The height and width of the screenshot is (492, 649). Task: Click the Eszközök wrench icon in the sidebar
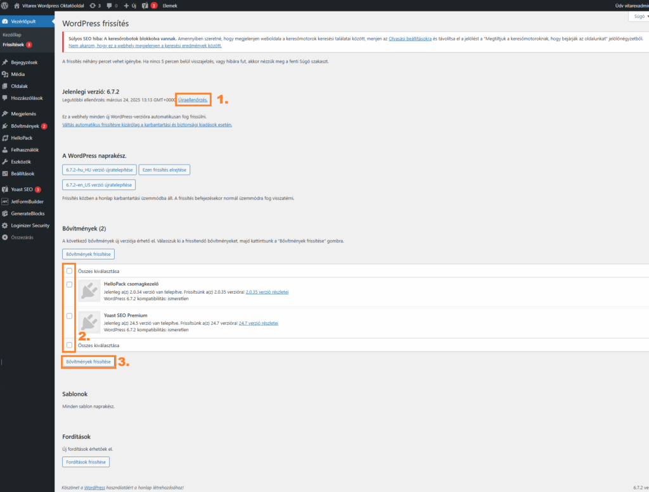[x=6, y=161]
